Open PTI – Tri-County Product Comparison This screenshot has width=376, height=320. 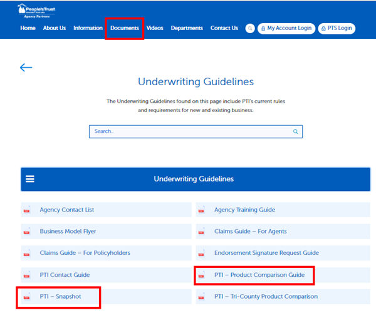click(283, 296)
